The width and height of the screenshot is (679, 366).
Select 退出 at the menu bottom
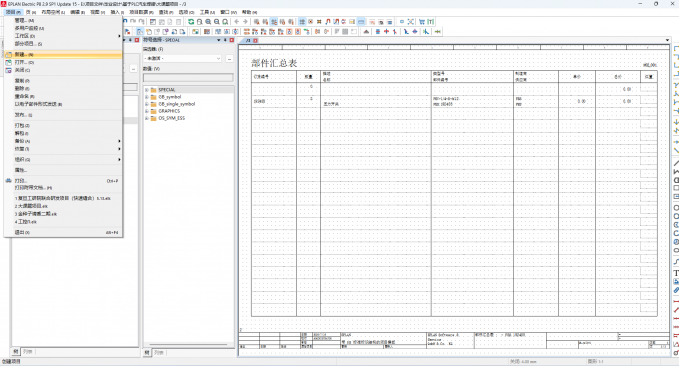pyautogui.click(x=63, y=232)
